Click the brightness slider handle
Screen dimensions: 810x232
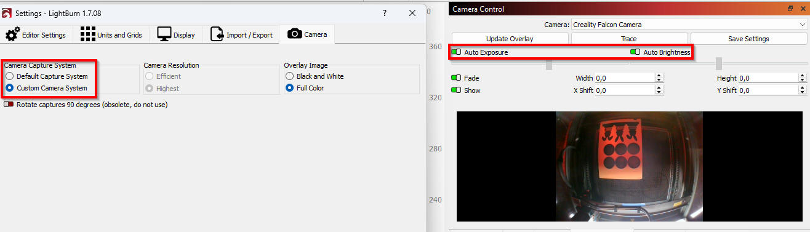tap(718, 63)
